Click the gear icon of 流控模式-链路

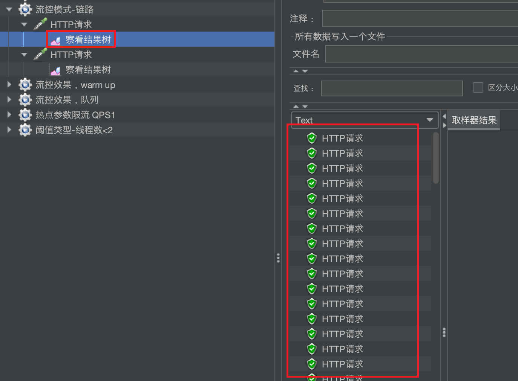coord(25,9)
